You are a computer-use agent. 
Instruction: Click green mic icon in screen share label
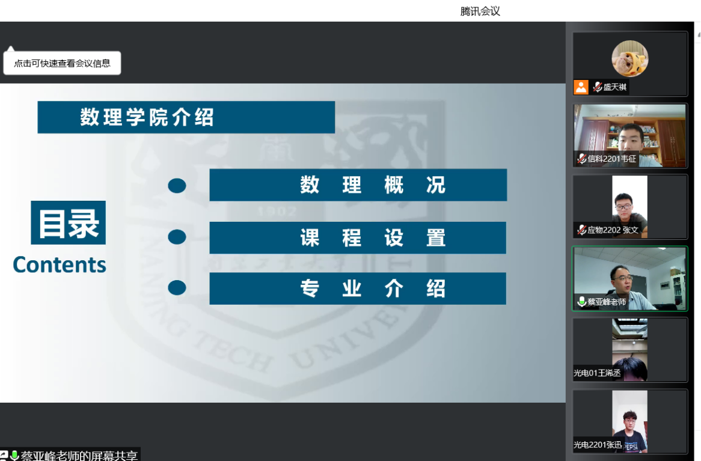tap(14, 456)
